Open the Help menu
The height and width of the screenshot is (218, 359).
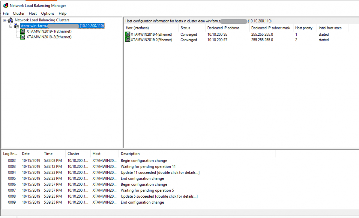(62, 13)
